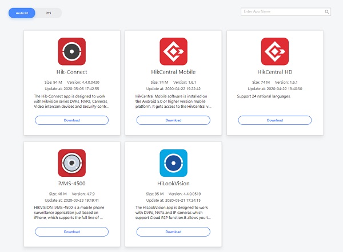Download the Hik-Connect app
Image resolution: width=343 pixels, height=252 pixels.
(x=71, y=120)
